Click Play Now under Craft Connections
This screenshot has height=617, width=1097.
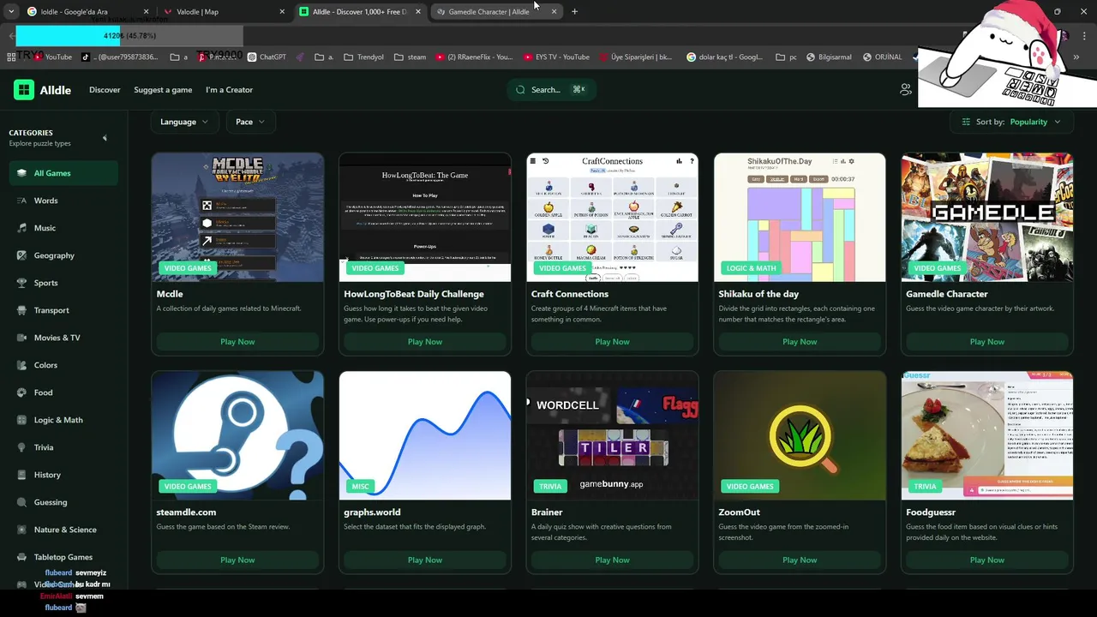[612, 342]
